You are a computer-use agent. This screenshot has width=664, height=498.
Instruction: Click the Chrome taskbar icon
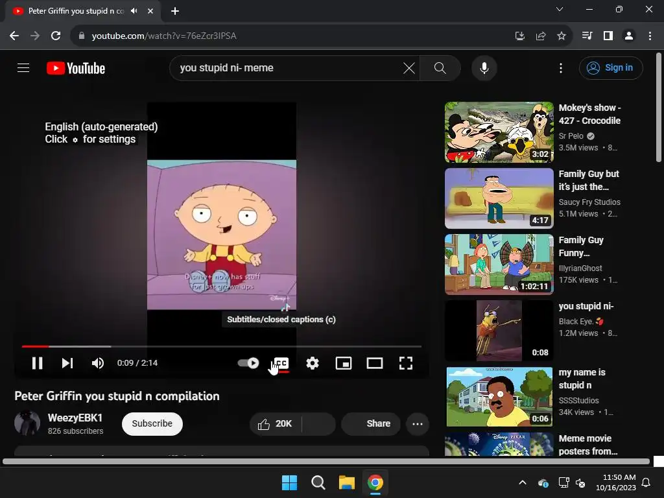click(x=375, y=482)
